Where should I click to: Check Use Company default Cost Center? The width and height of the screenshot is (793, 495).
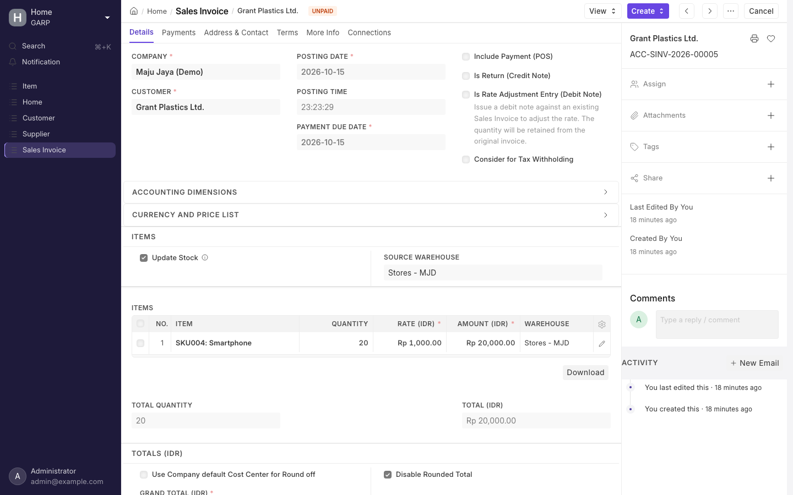pyautogui.click(x=144, y=475)
